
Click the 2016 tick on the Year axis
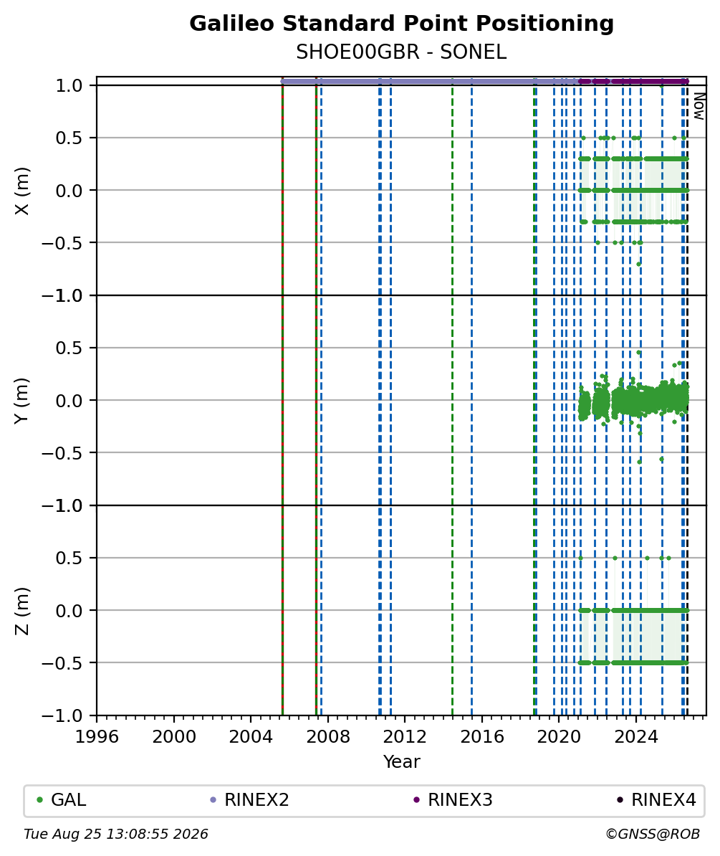[x=482, y=736]
